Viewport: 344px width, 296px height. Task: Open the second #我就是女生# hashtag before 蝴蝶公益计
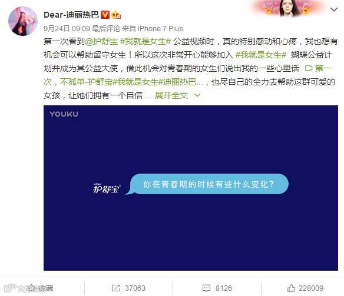[x=261, y=55]
